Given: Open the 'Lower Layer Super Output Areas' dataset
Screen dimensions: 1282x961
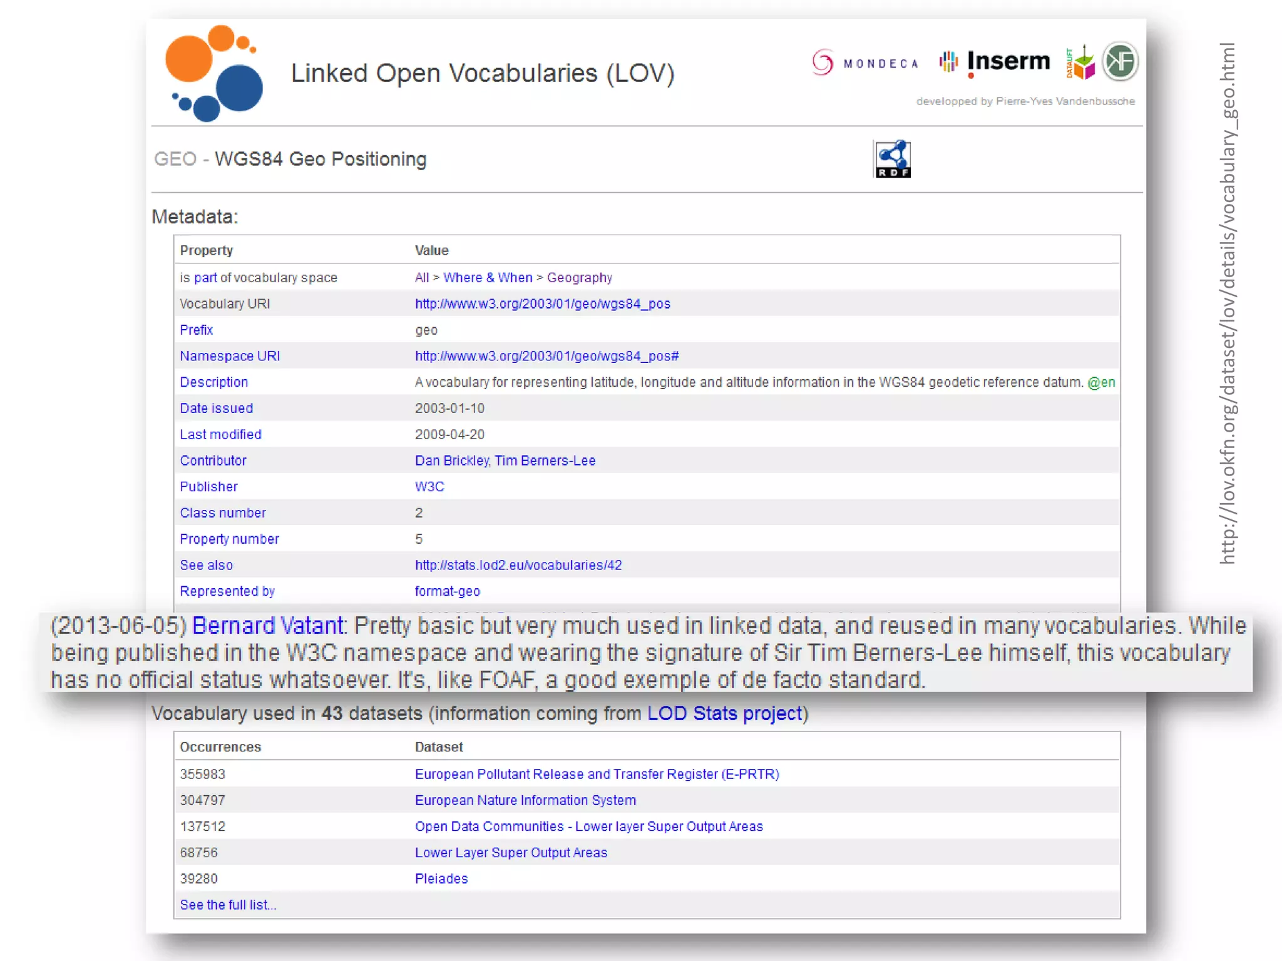Looking at the screenshot, I should pyautogui.click(x=511, y=853).
